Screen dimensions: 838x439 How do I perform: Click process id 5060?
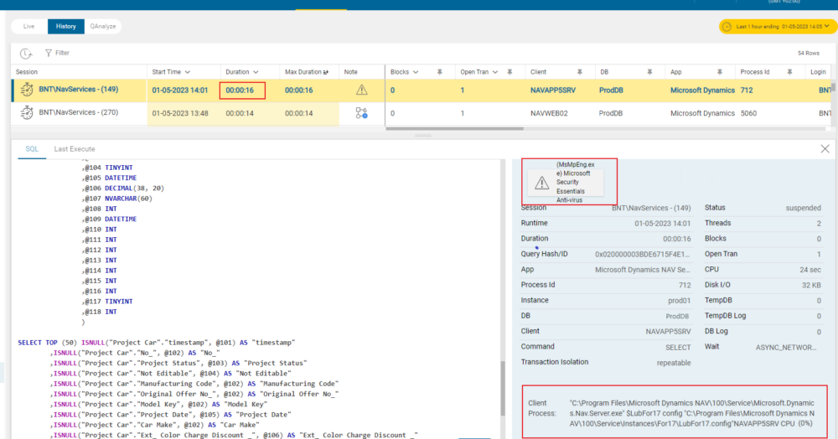point(748,113)
